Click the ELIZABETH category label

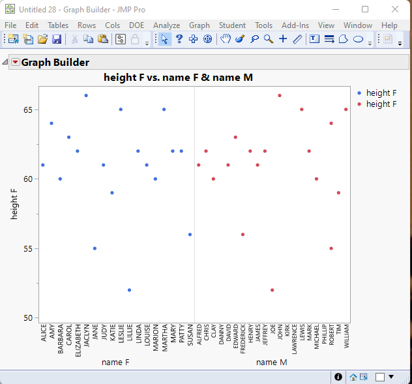[78, 340]
